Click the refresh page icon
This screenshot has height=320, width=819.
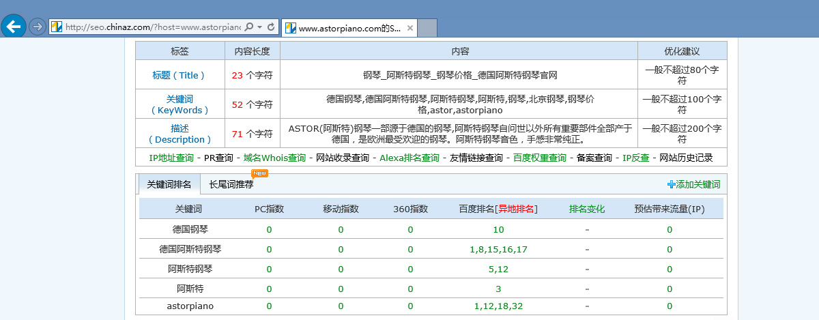click(271, 27)
